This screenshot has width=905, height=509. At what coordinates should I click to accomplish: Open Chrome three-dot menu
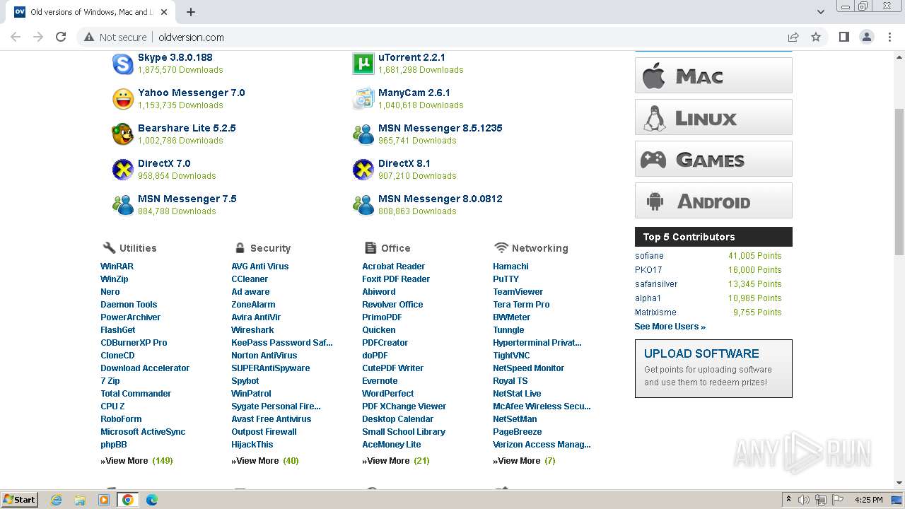(x=889, y=37)
